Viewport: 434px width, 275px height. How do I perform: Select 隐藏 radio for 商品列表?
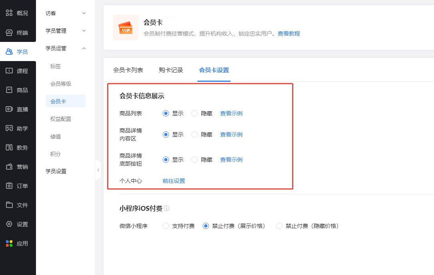pyautogui.click(x=195, y=113)
